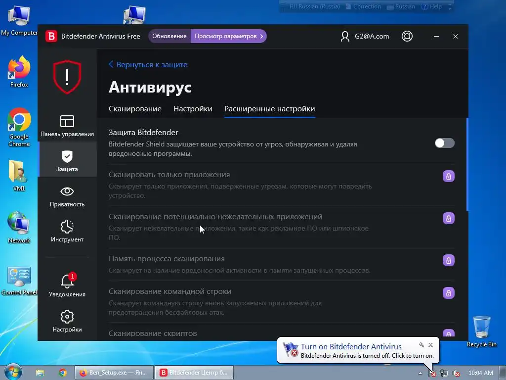Click lock icon for потенциально нежелательных приложений

pyautogui.click(x=448, y=218)
